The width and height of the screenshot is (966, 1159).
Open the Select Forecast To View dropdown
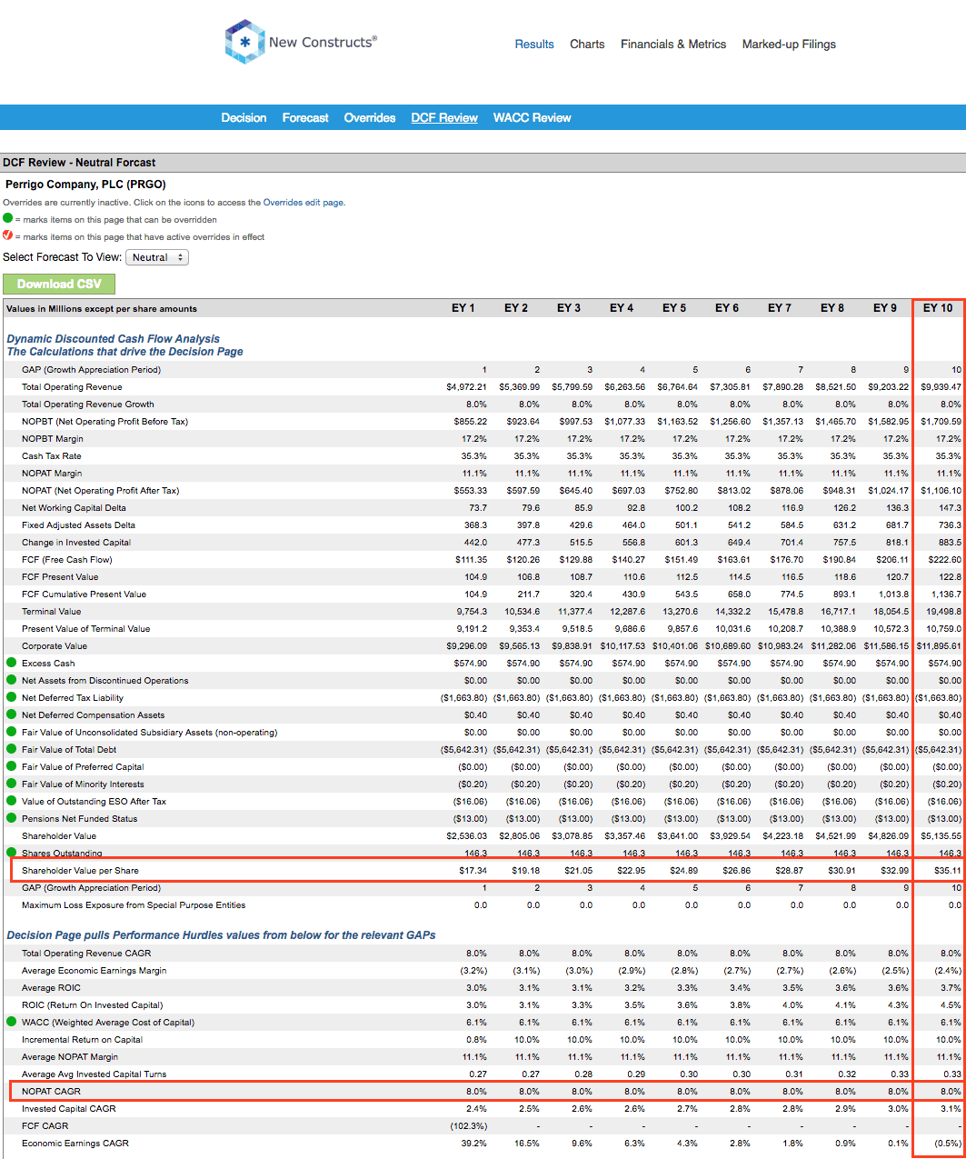tap(156, 257)
